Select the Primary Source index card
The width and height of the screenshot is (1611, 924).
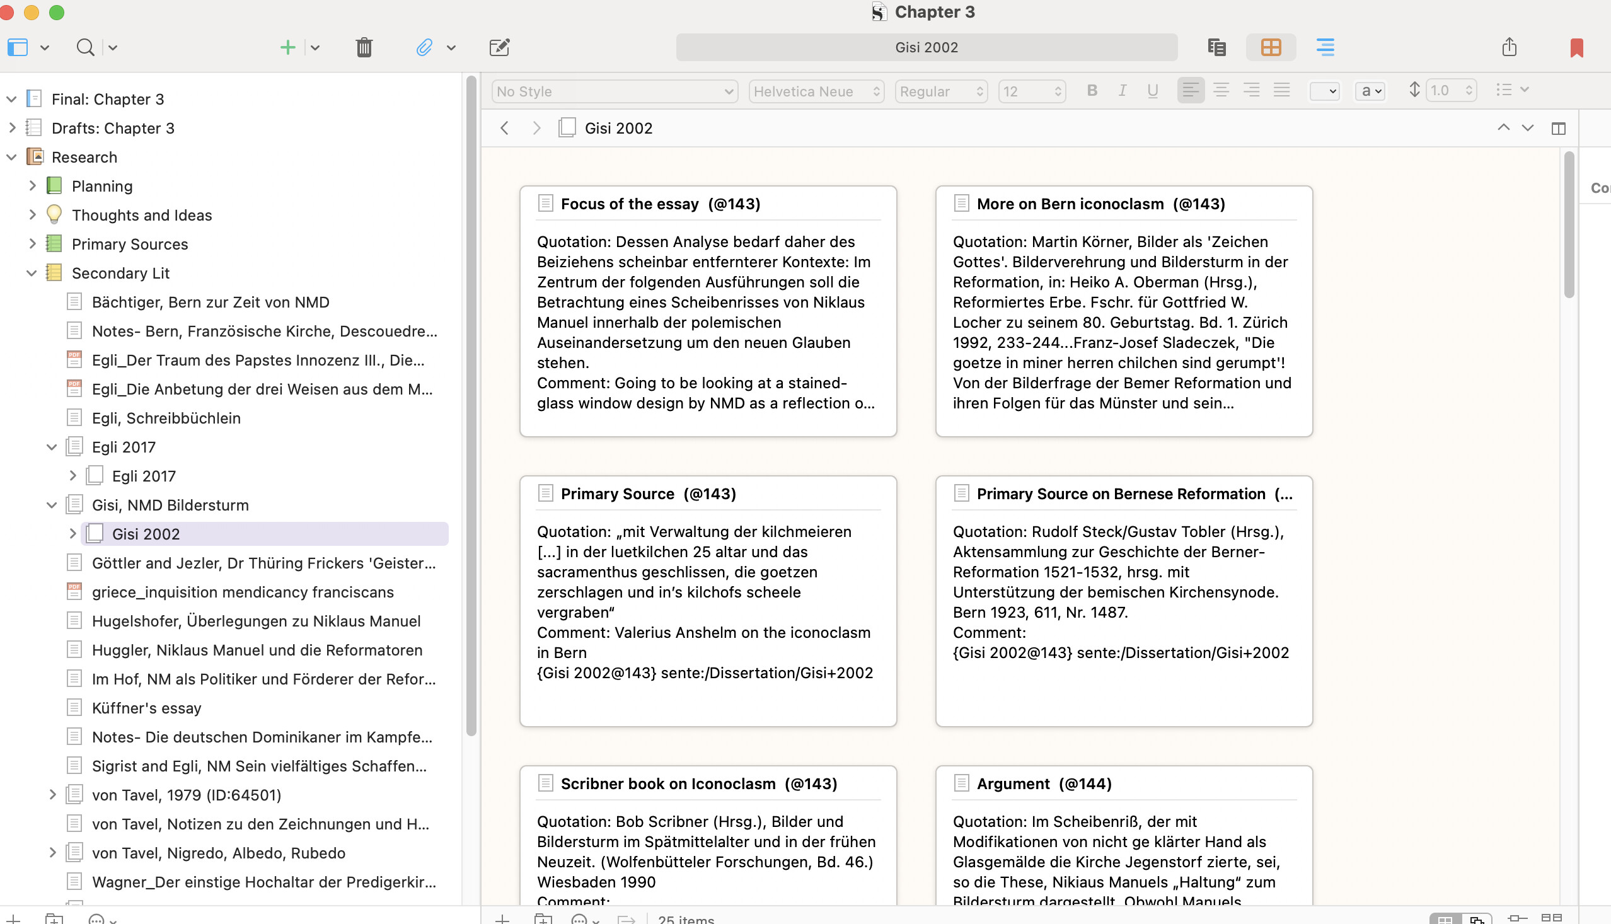[707, 599]
